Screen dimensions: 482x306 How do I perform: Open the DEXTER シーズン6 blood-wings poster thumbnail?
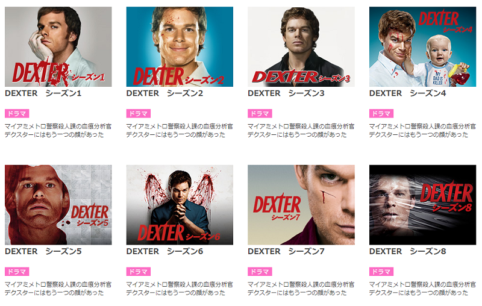pos(180,205)
